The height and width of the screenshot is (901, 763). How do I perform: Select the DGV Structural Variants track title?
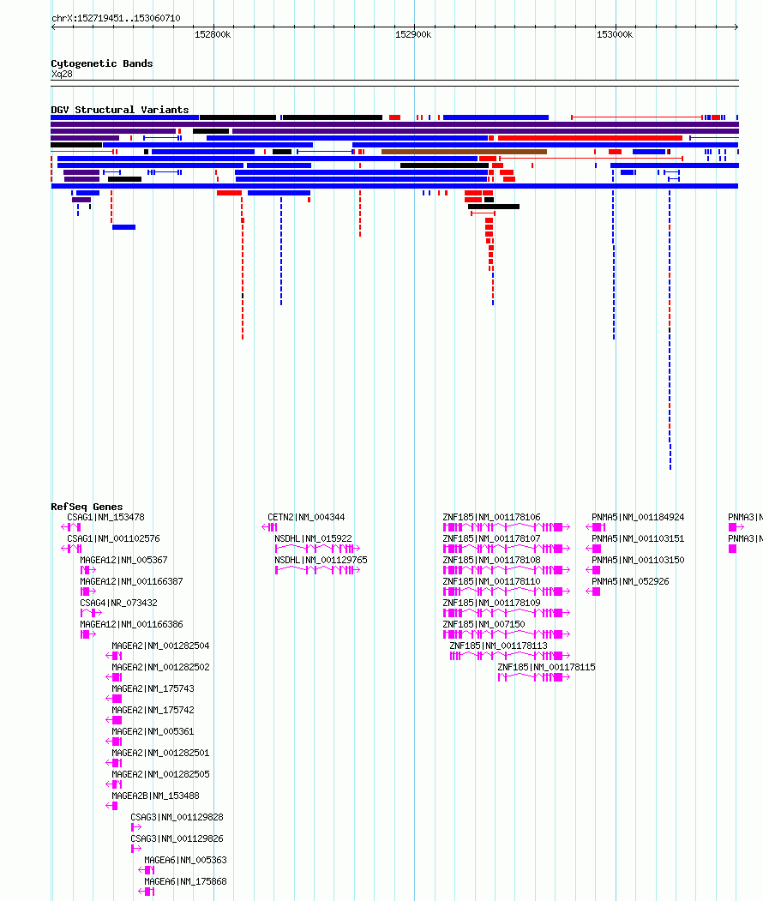[x=119, y=110]
